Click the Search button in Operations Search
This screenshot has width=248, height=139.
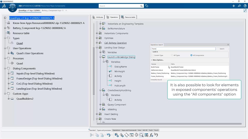222,49
